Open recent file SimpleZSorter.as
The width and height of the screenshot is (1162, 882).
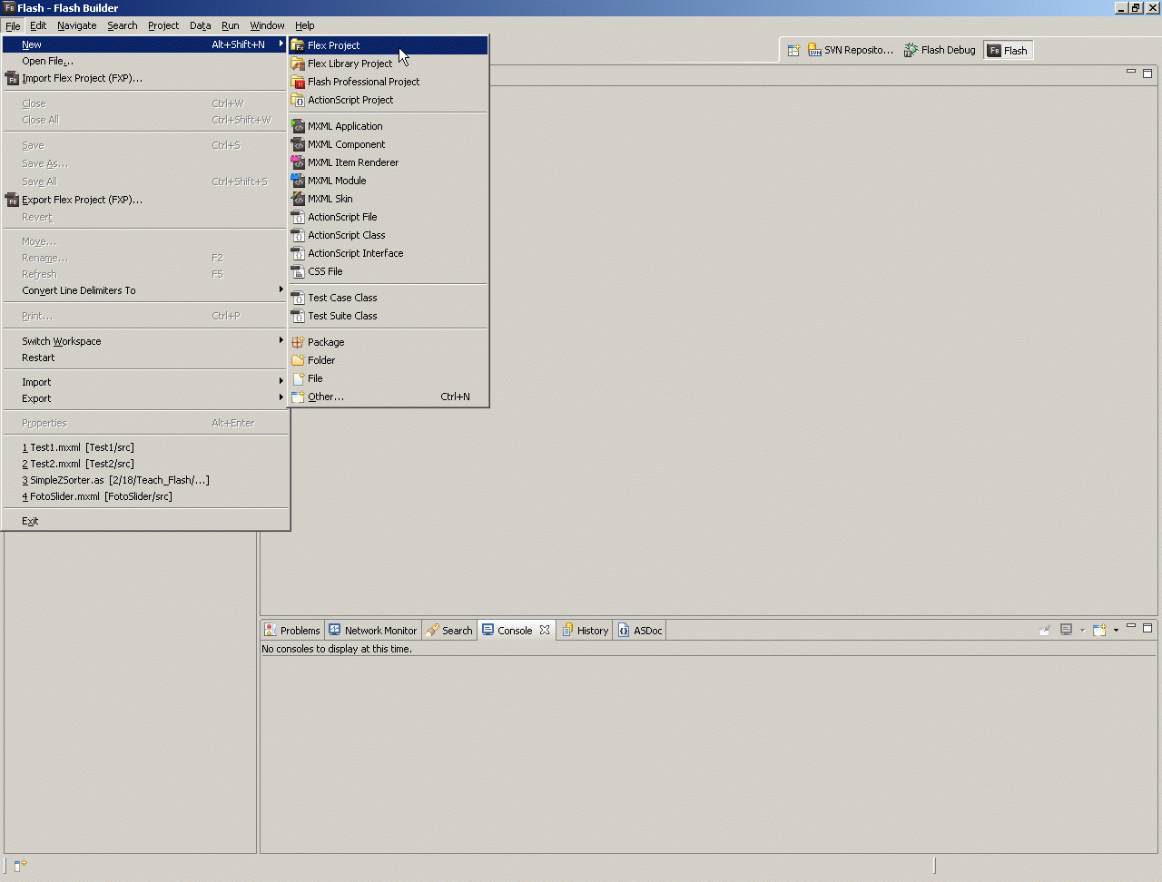click(x=145, y=480)
